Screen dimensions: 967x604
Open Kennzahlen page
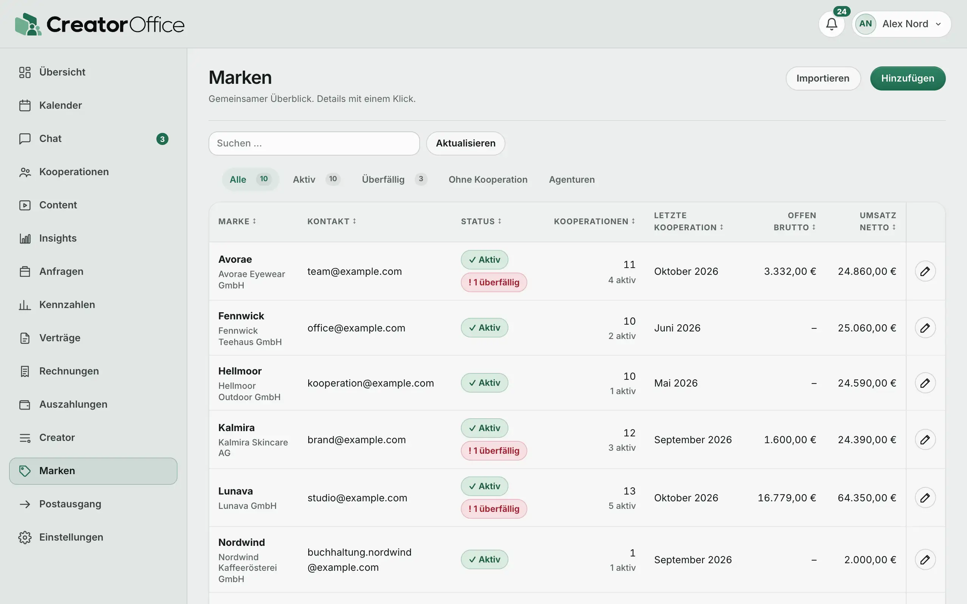click(93, 305)
